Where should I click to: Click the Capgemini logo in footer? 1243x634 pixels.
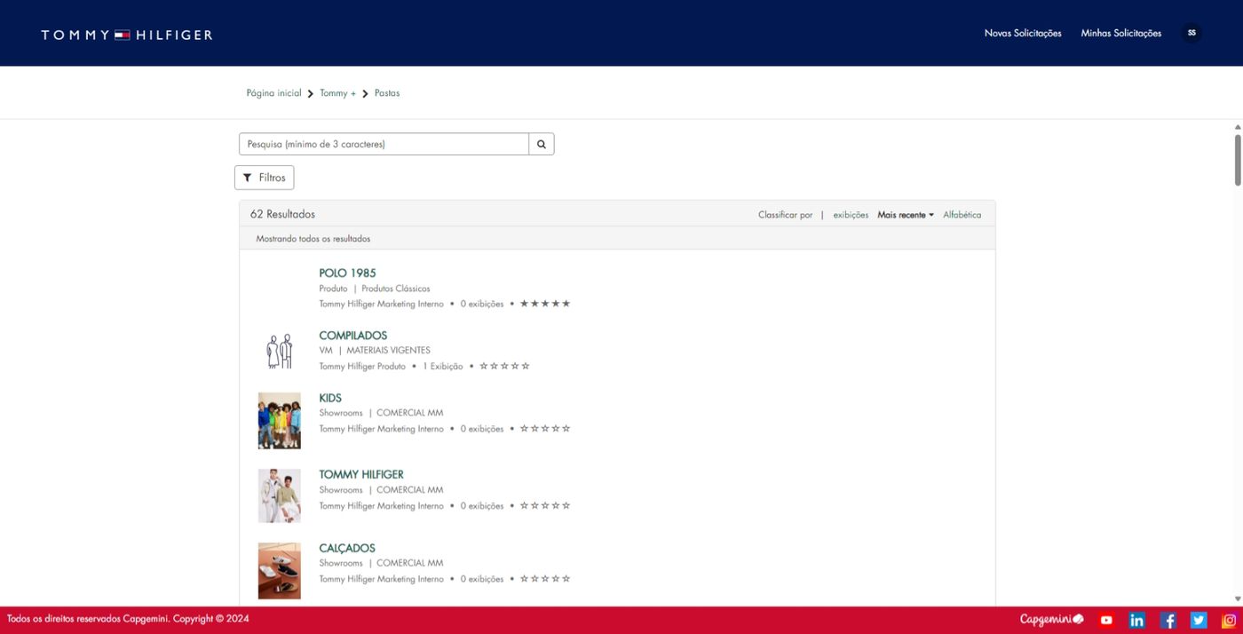[x=1051, y=620]
